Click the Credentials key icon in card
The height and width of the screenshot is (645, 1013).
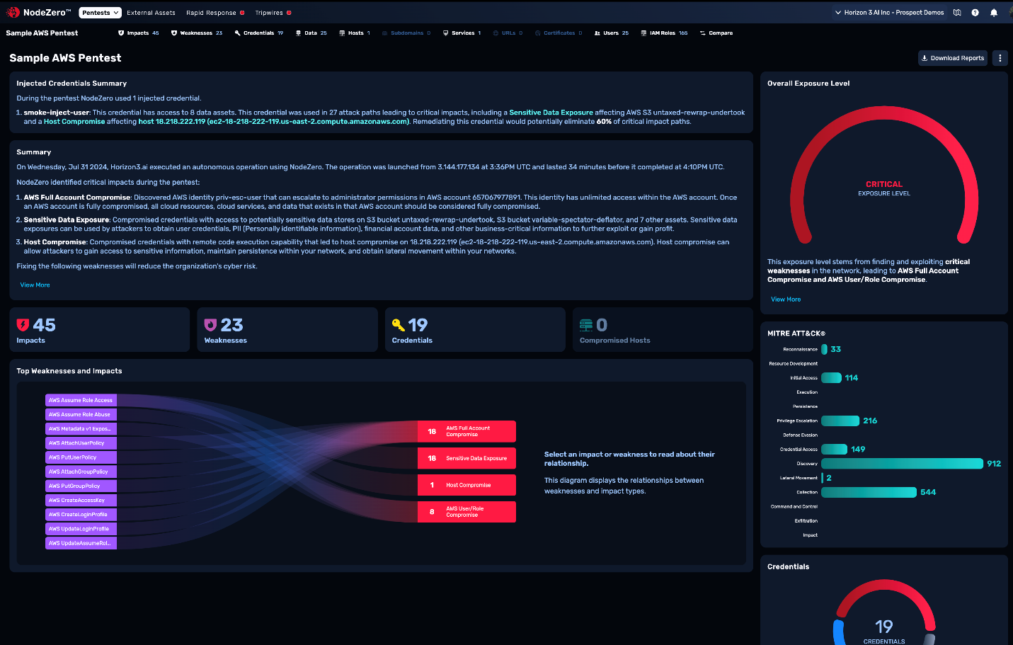tap(399, 325)
